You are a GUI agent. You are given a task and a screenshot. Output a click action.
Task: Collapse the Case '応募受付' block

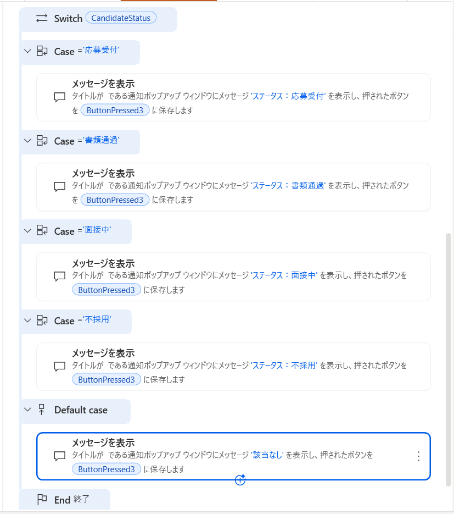[27, 51]
